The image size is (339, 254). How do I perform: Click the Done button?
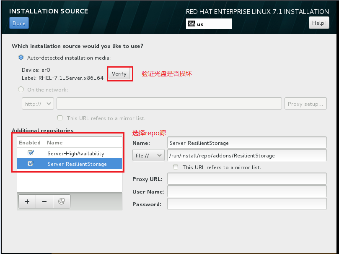click(19, 23)
